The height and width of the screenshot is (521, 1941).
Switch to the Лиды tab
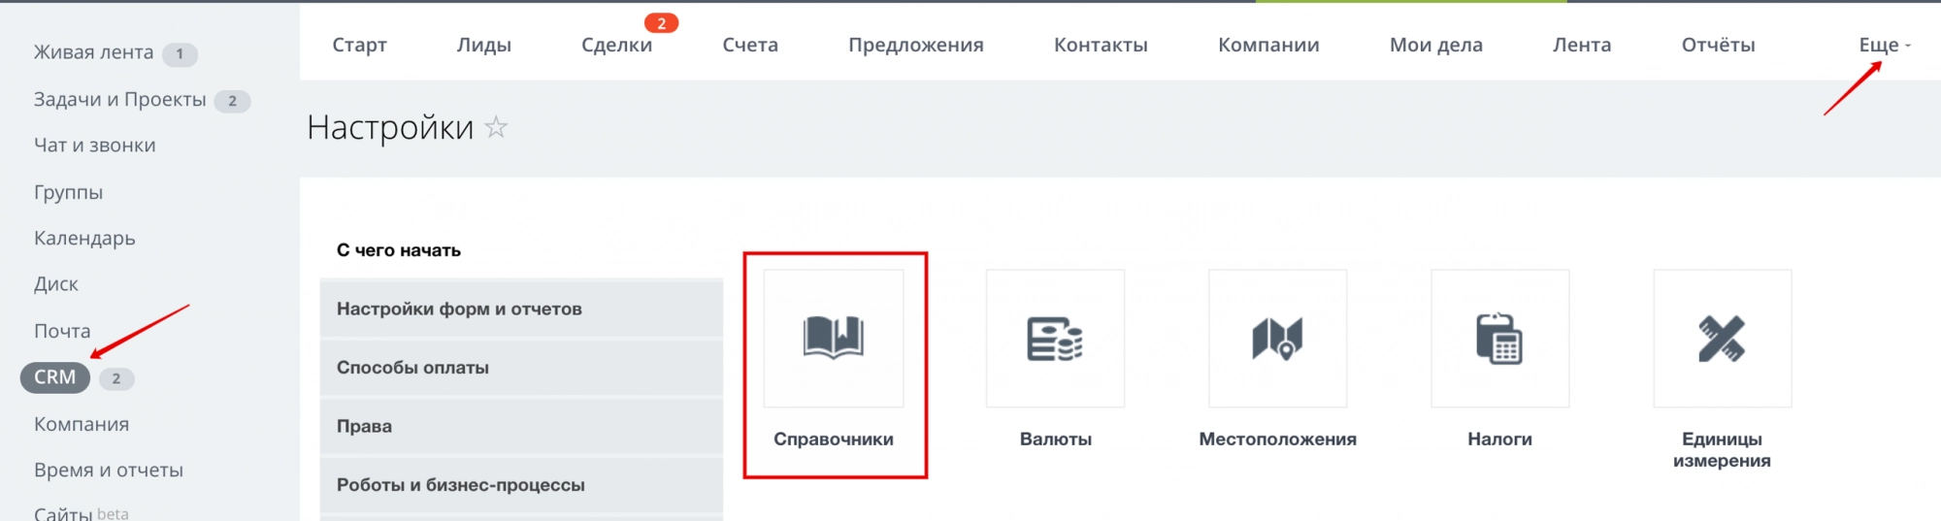click(x=483, y=45)
